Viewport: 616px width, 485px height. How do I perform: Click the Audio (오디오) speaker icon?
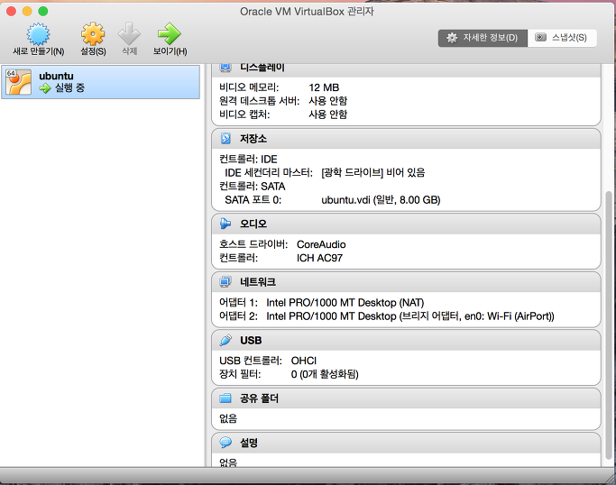(225, 224)
